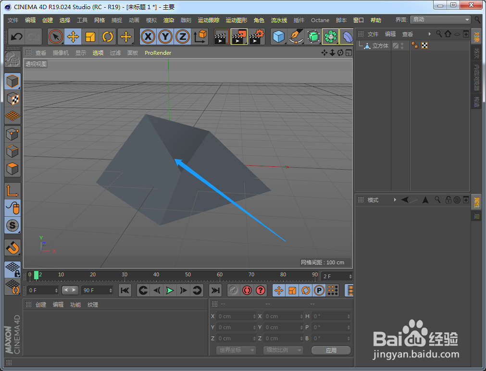This screenshot has height=371, width=486.
Task: Toggle 立方体 visibility dots
Action: (402, 46)
